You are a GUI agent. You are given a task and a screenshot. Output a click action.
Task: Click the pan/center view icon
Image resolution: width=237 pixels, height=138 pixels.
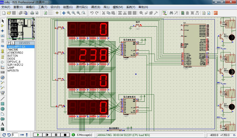click(x=63, y=13)
